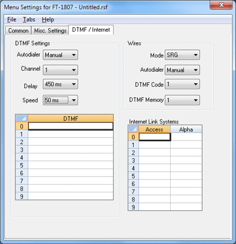Image resolution: width=236 pixels, height=244 pixels.
Task: Expand the Wires Autodialer dropdown
Action: (182, 70)
